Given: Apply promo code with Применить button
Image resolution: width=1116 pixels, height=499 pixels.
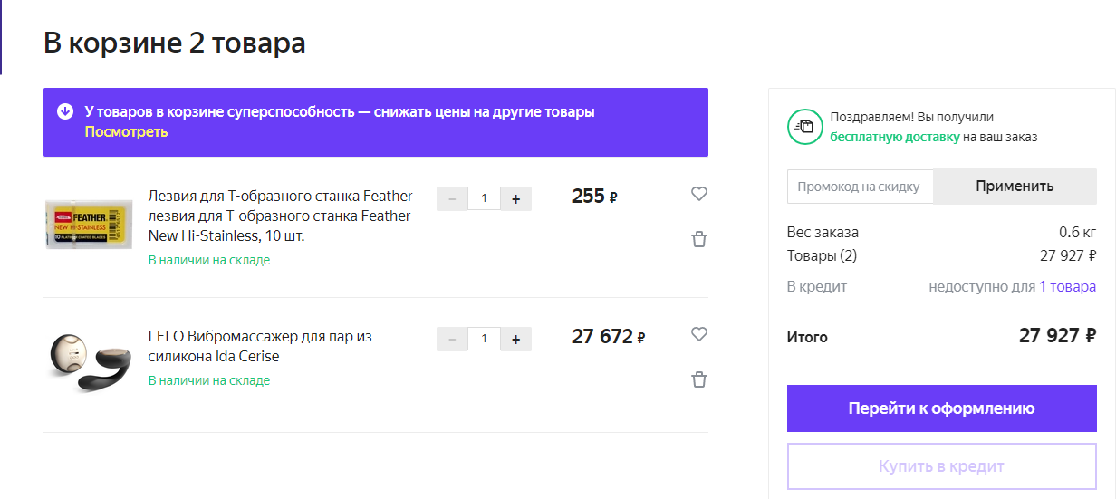Looking at the screenshot, I should pyautogui.click(x=1015, y=187).
